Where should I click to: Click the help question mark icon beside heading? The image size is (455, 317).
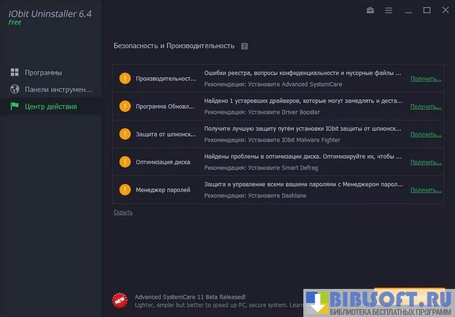coord(244,46)
